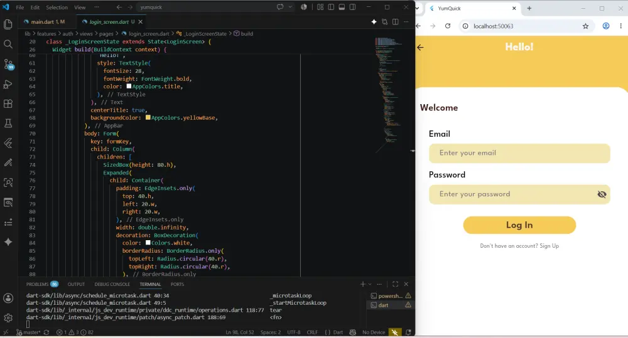628x338 pixels.
Task: Open the Edit menu
Action: (x=35, y=7)
